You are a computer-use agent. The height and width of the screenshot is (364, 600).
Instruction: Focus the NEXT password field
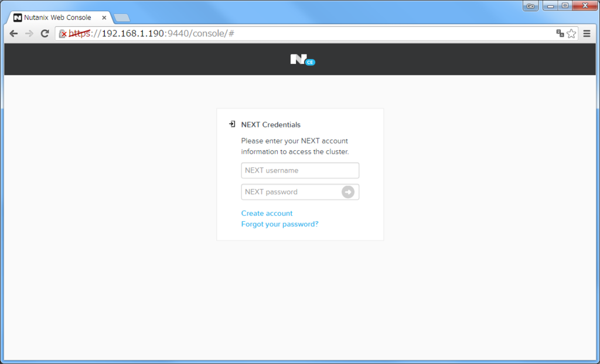pyautogui.click(x=300, y=192)
